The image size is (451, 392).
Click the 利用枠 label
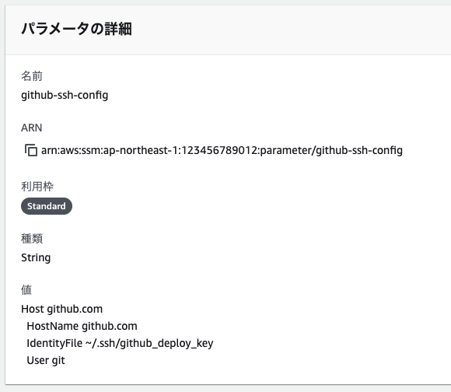(37, 187)
